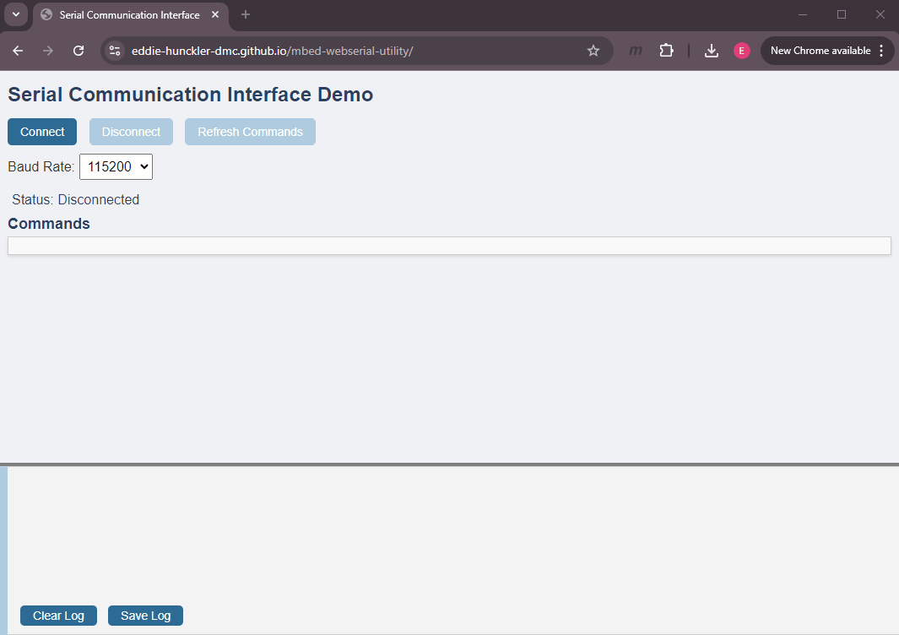This screenshot has height=635, width=899.
Task: Click the Connect button
Action: (x=42, y=132)
